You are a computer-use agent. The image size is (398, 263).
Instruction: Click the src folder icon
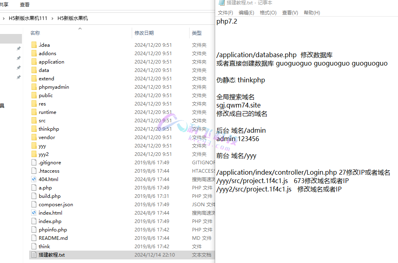[34, 120]
